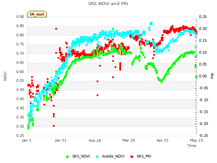Click the 0.40 NDVI axis value
The image size is (217, 163).
coord(20,108)
